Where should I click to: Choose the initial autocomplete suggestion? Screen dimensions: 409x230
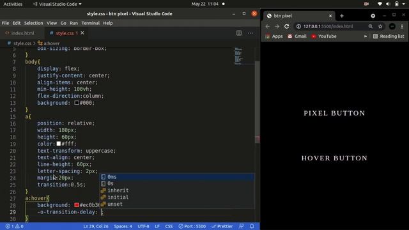pyautogui.click(x=177, y=197)
